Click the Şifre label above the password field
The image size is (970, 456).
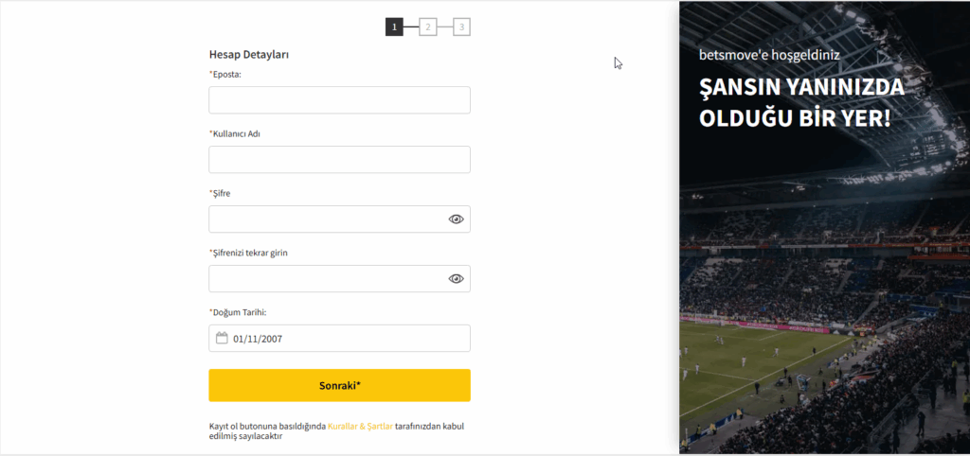point(222,193)
